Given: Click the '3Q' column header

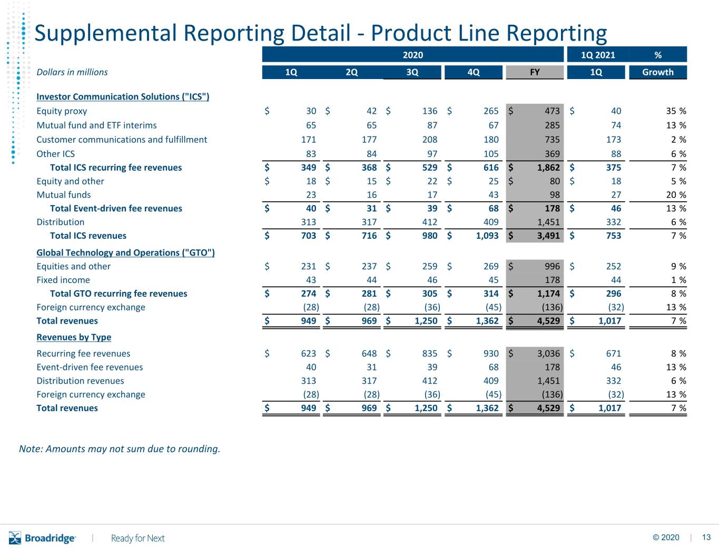Looking at the screenshot, I should click(412, 72).
